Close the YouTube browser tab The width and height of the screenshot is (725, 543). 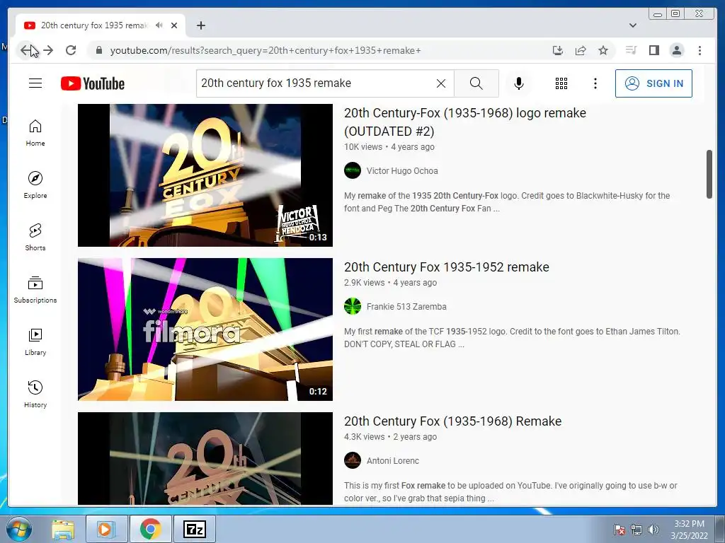tap(174, 25)
